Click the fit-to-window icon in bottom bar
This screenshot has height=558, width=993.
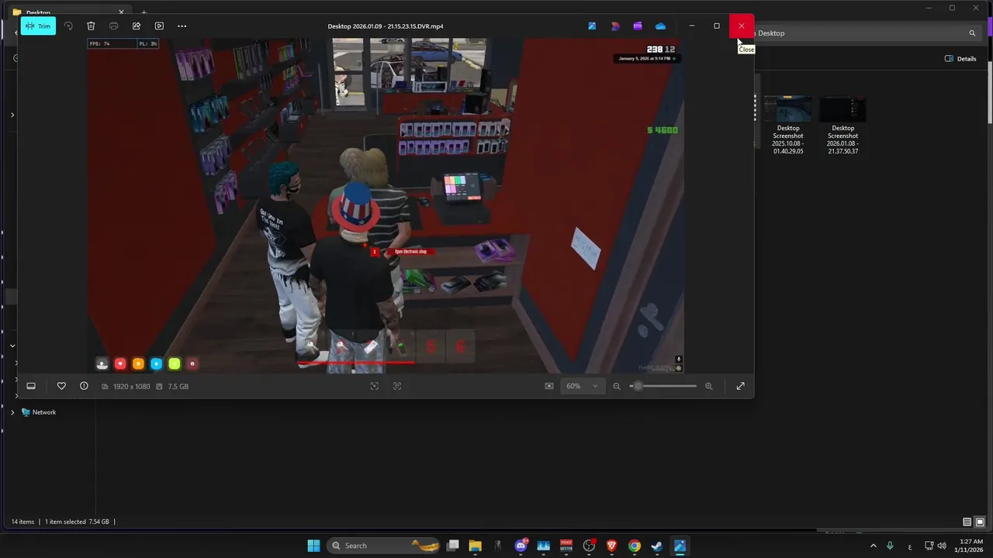pyautogui.click(x=375, y=386)
